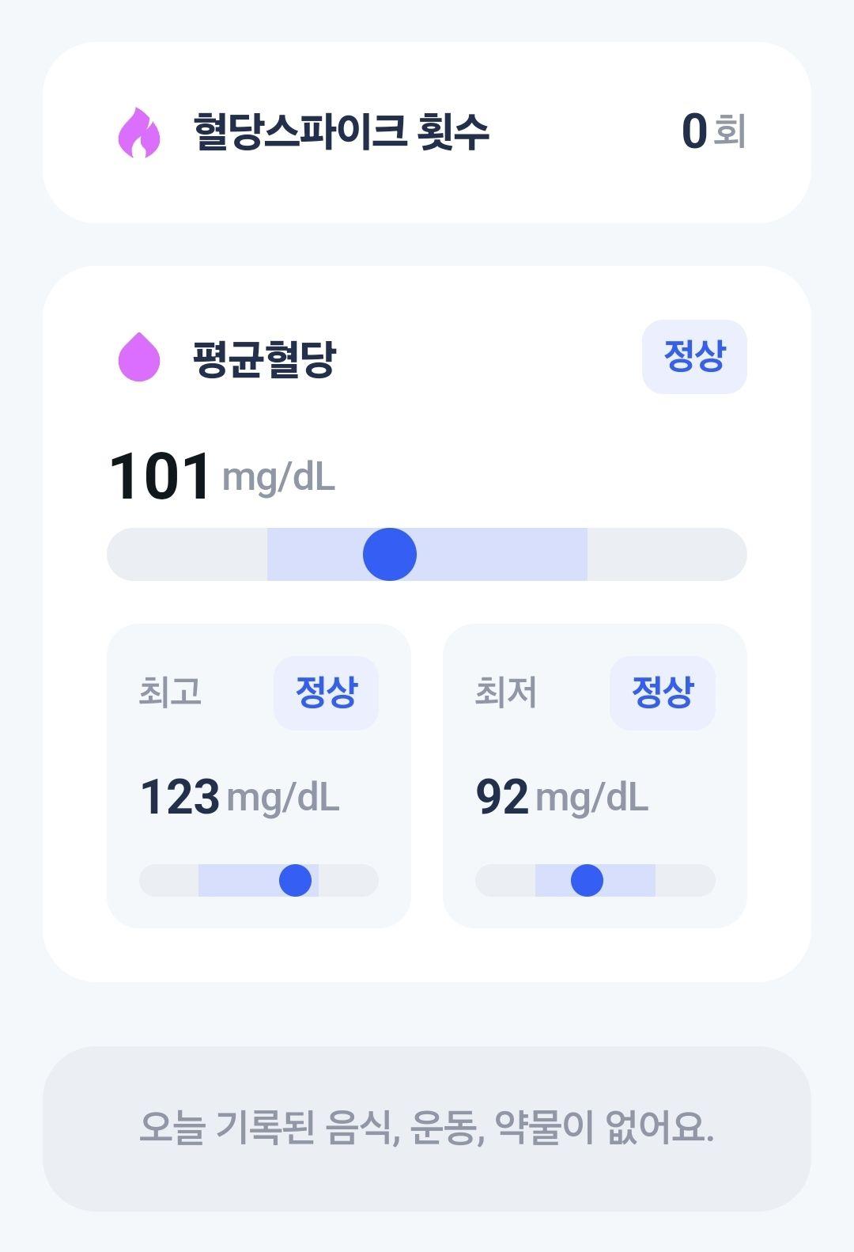Screen dimensions: 854x1252
Task: Tap the empty records message banner
Action: pyautogui.click(x=427, y=1129)
